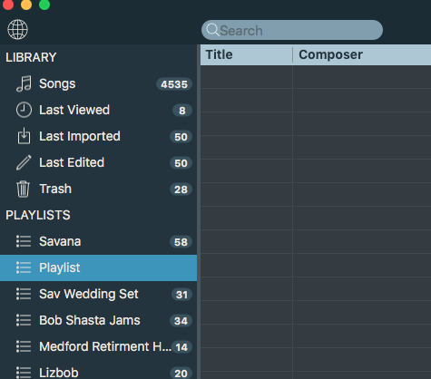Screen dimensions: 431x379
Task: Click the green maximize window button
Action: pos(44,5)
